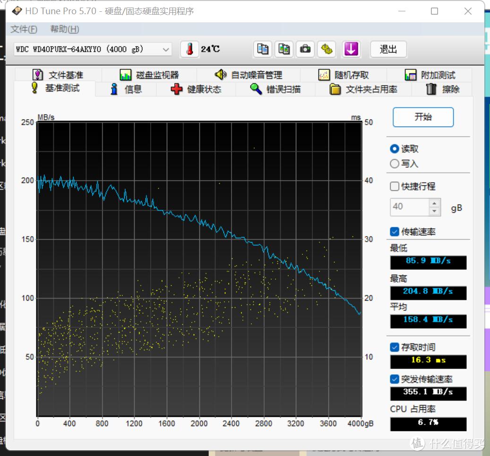Image resolution: width=490 pixels, height=456 pixels.
Task: Click the copy screenshot to clipboard icon
Action: pos(284,49)
